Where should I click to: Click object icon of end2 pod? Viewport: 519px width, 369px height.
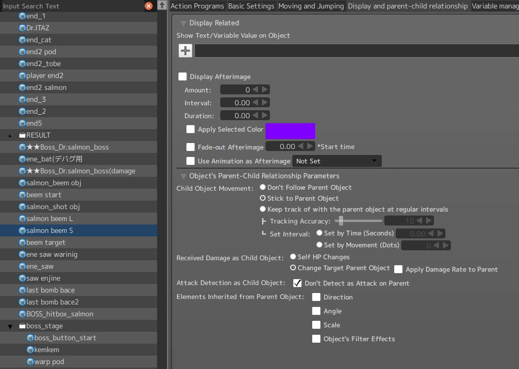click(22, 52)
